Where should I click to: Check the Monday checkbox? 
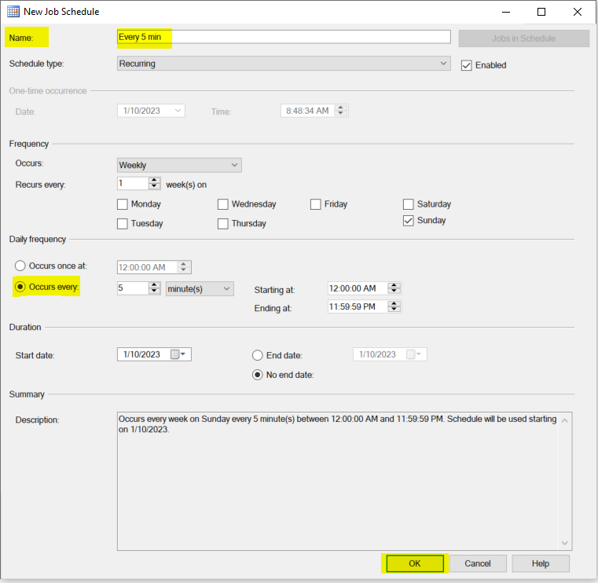coord(123,204)
